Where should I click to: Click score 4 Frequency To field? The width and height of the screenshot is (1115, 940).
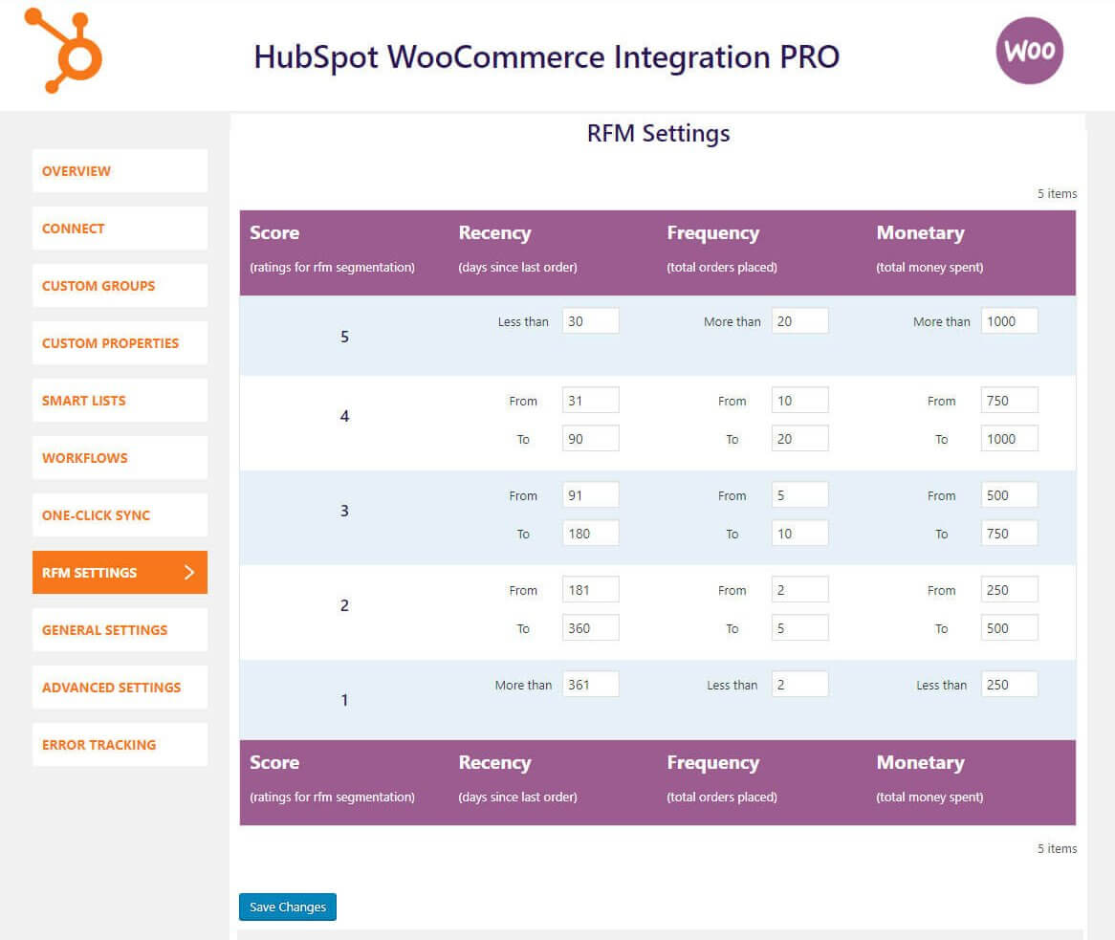click(x=799, y=439)
